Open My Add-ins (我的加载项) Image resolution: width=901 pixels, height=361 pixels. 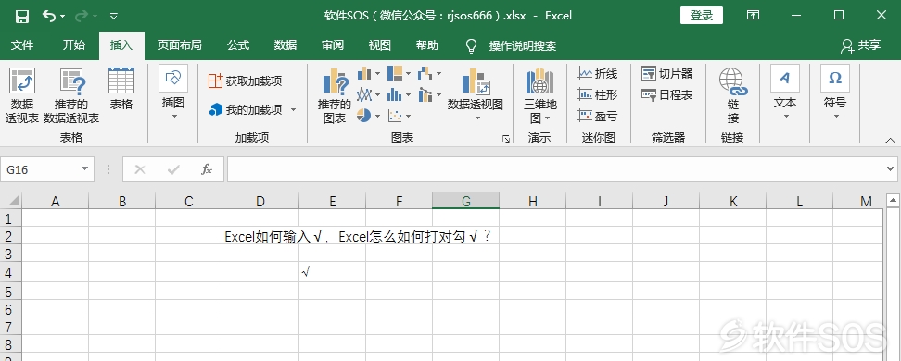point(246,109)
